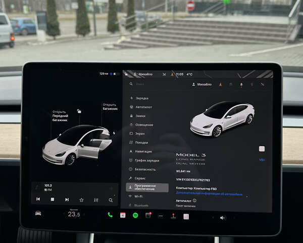Increase temperature with the right arrow
The image size is (303, 243).
[84, 214]
